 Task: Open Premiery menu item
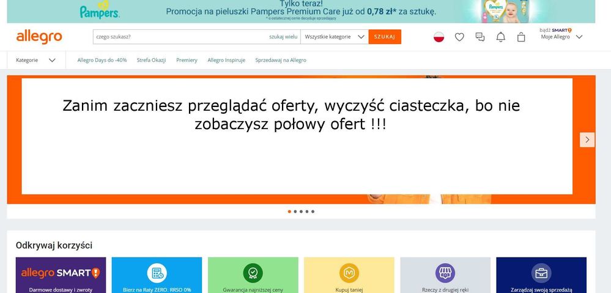(x=187, y=61)
